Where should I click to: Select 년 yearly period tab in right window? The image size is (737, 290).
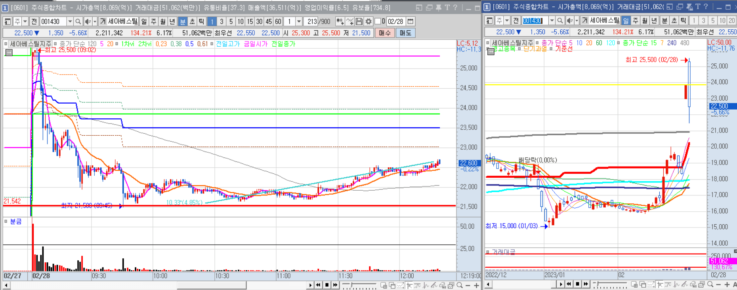[655, 21]
